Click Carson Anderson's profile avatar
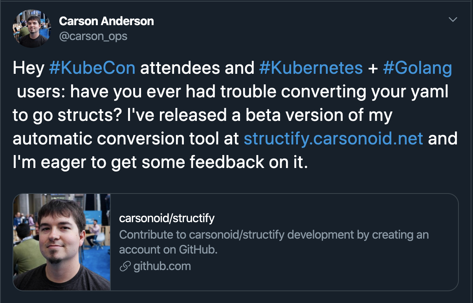 [32, 29]
